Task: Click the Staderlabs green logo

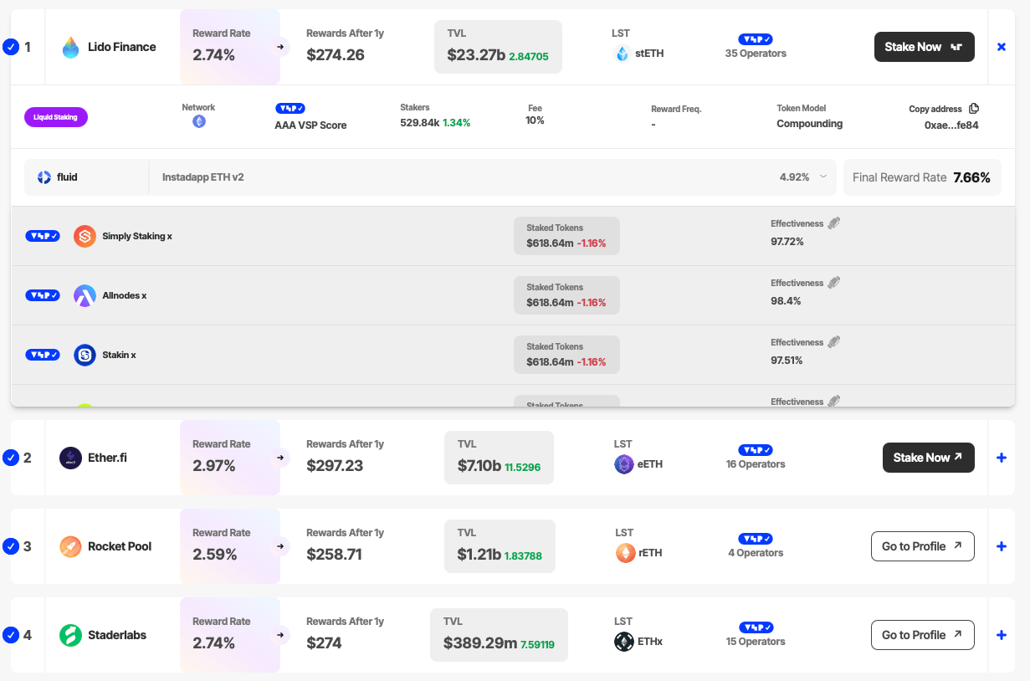Action: (x=71, y=636)
